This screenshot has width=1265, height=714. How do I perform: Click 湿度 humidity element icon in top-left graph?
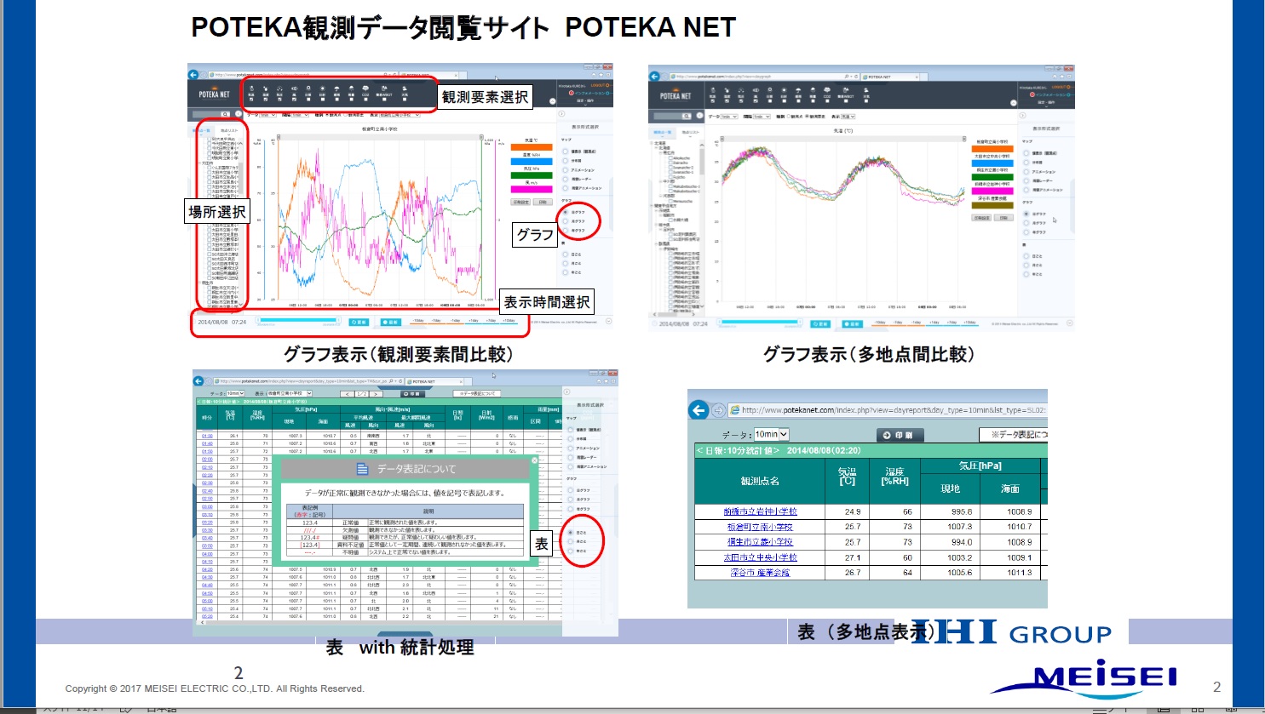tap(266, 90)
